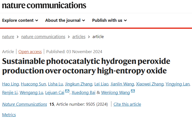The image size is (192, 119).
Task: Open the Explore content menu
Action: (20, 20)
